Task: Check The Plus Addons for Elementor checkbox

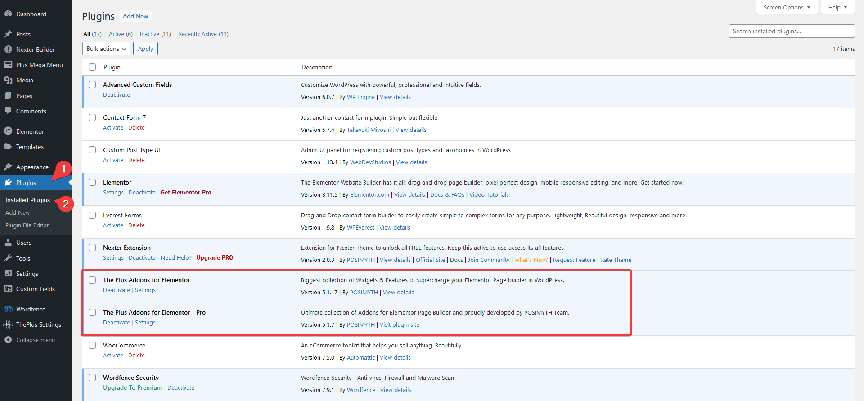Action: pos(92,280)
